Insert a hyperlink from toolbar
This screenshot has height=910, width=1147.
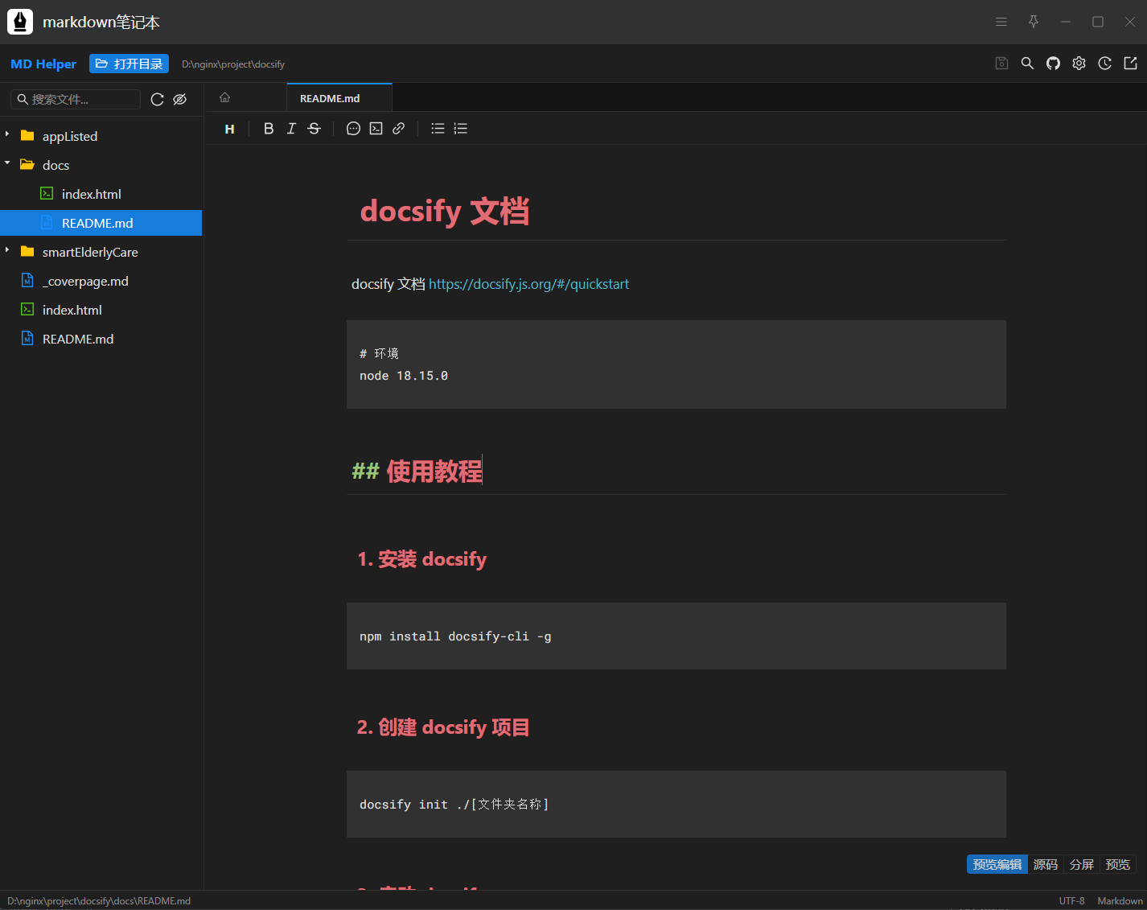point(399,129)
